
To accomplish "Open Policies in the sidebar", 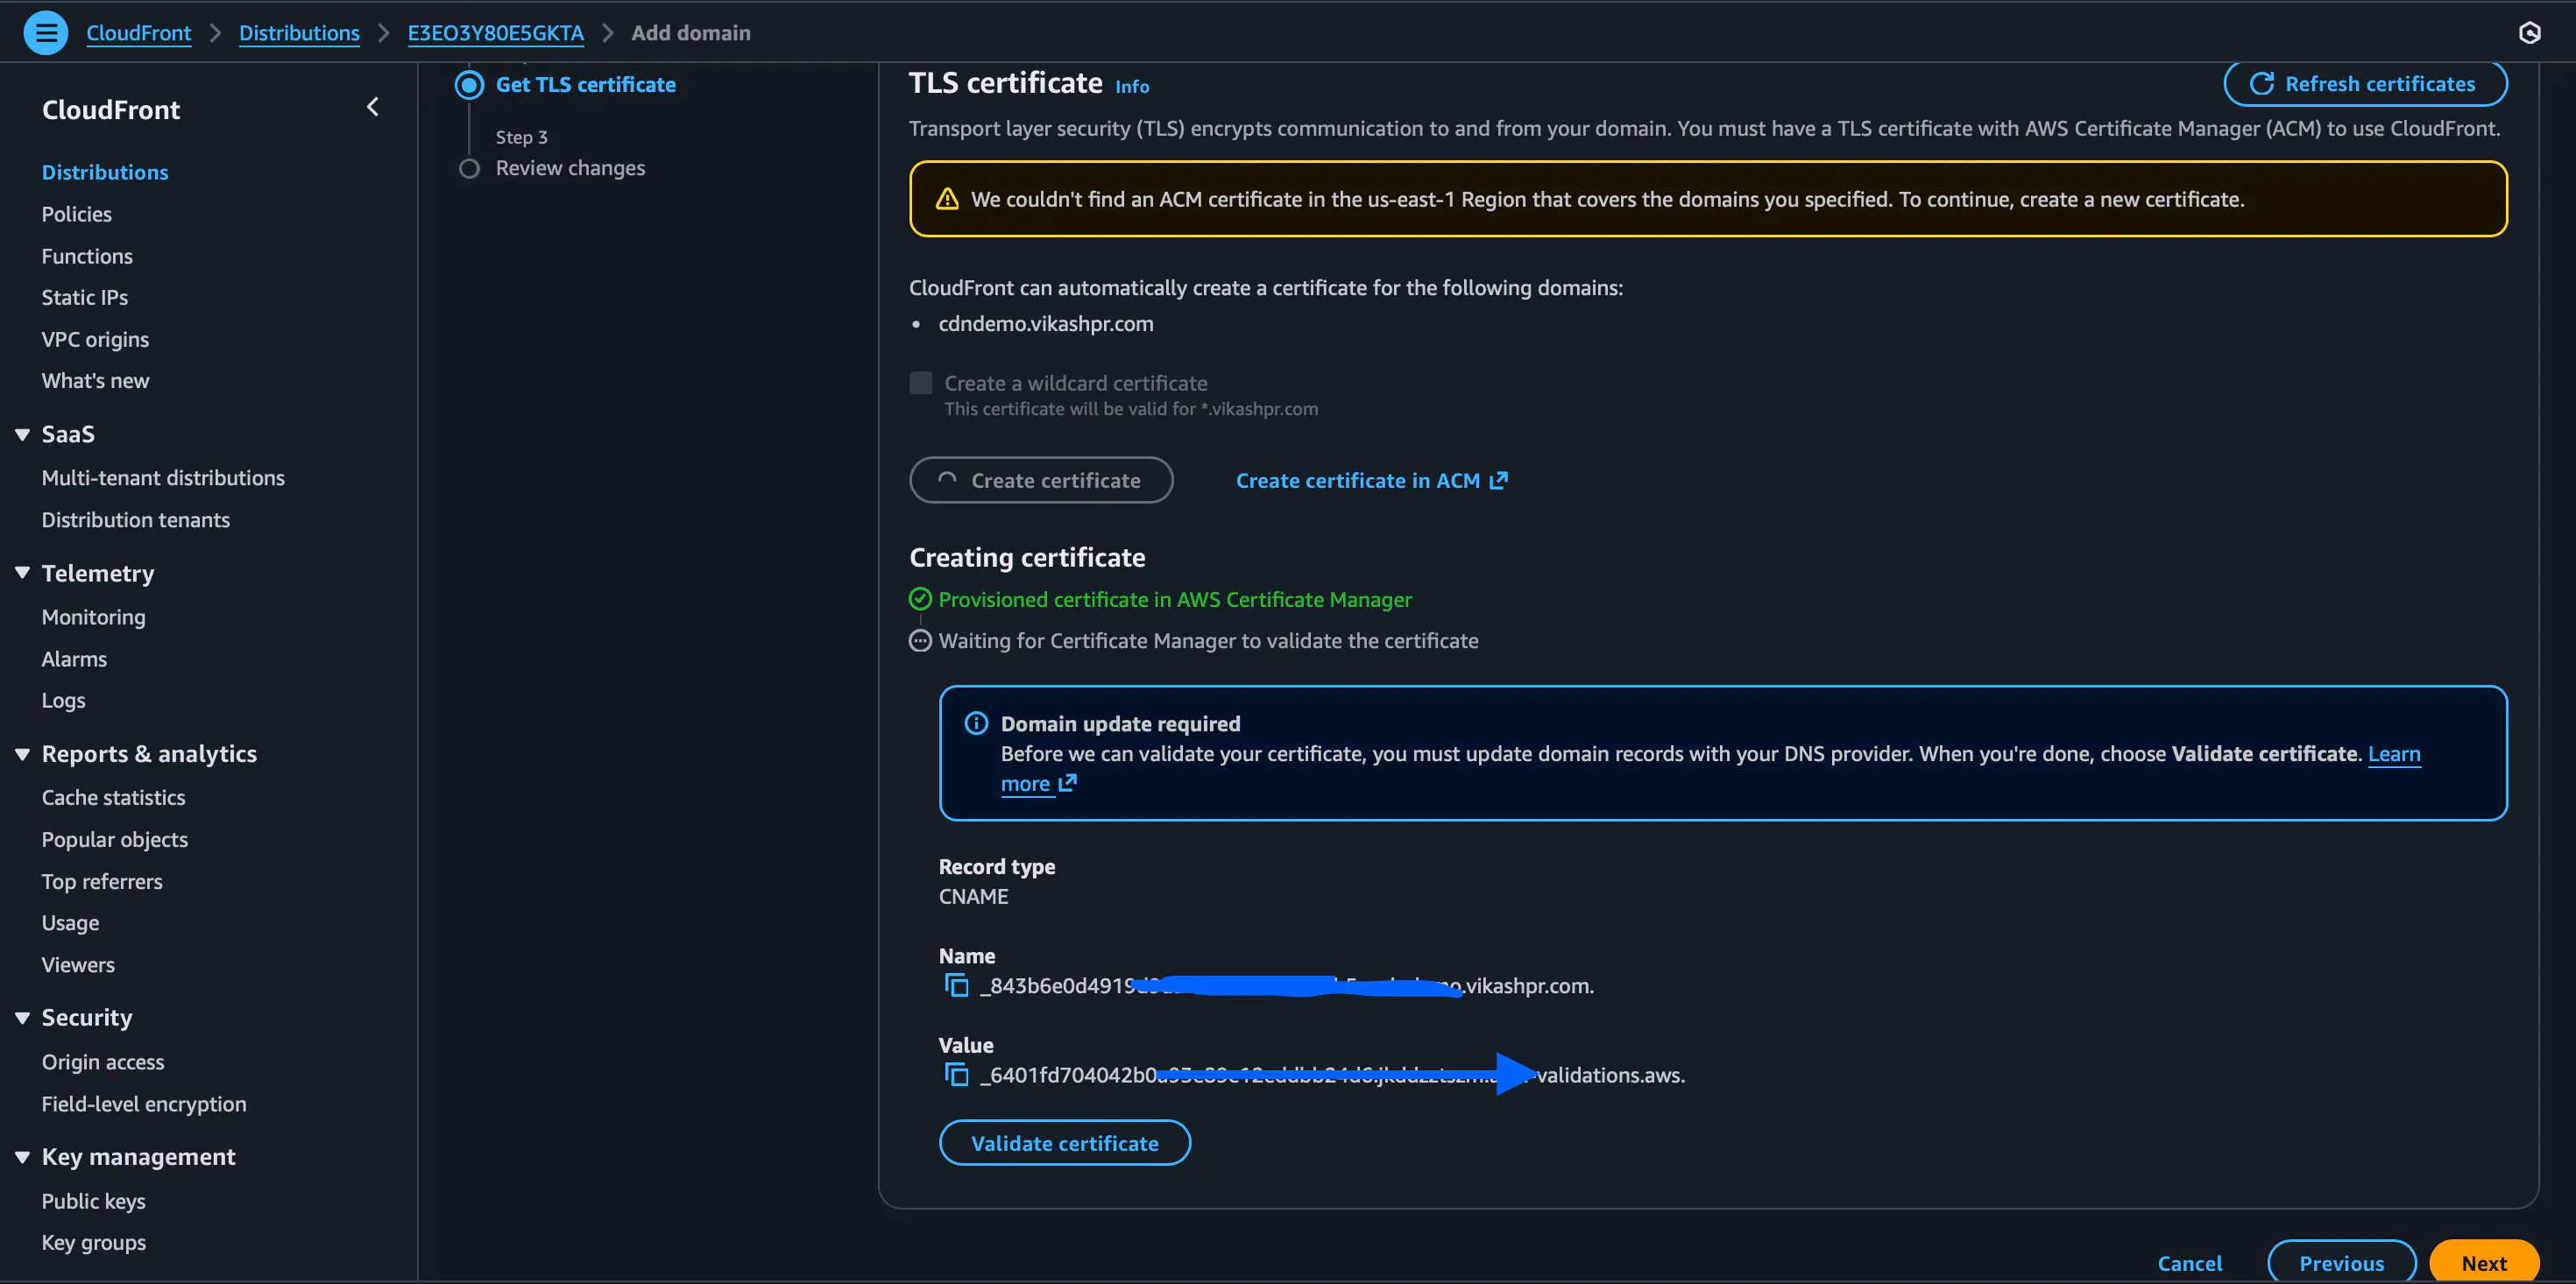I will (x=77, y=214).
